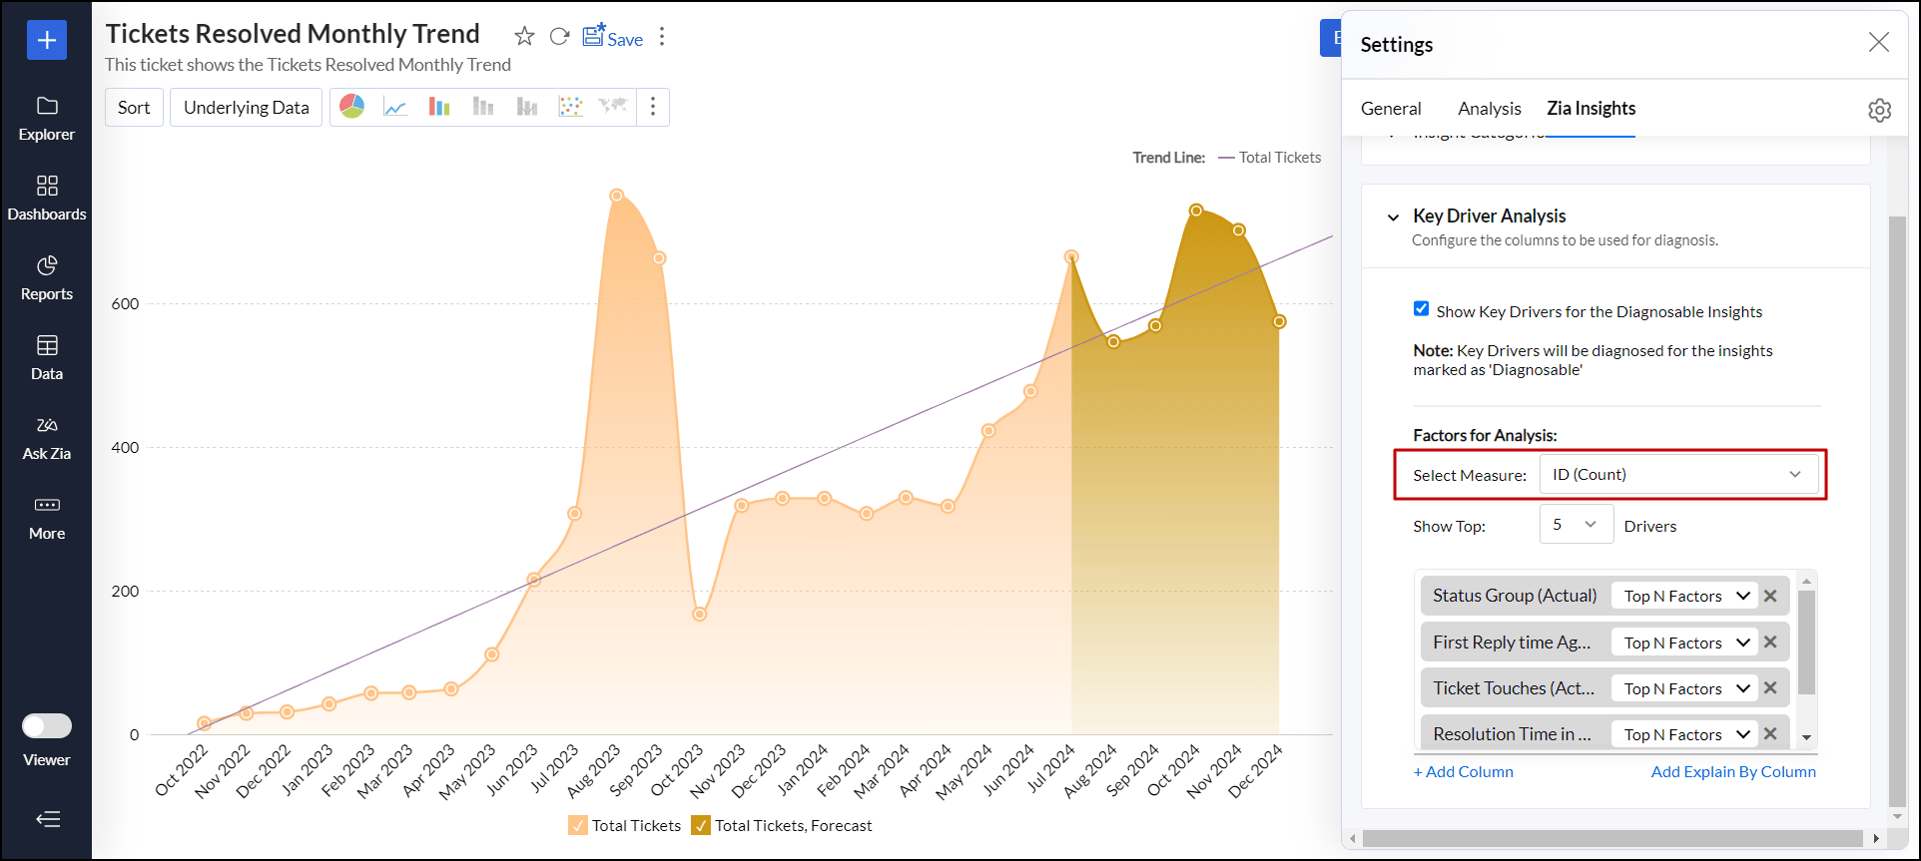Uncheck Show Key Drivers checkbox
This screenshot has height=861, width=1921.
(x=1421, y=309)
